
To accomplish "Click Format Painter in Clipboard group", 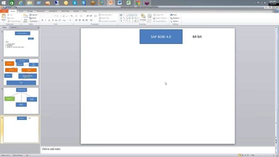I will pyautogui.click(x=14, y=21).
